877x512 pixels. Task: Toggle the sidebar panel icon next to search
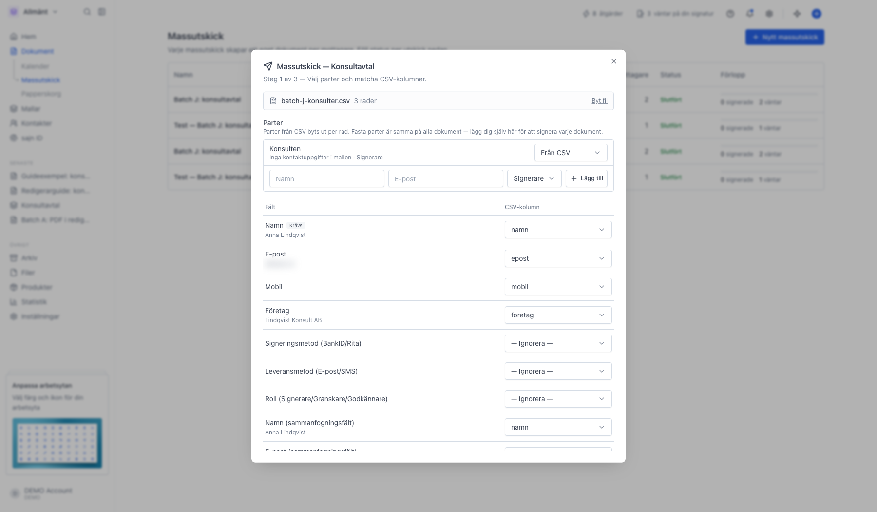click(102, 12)
